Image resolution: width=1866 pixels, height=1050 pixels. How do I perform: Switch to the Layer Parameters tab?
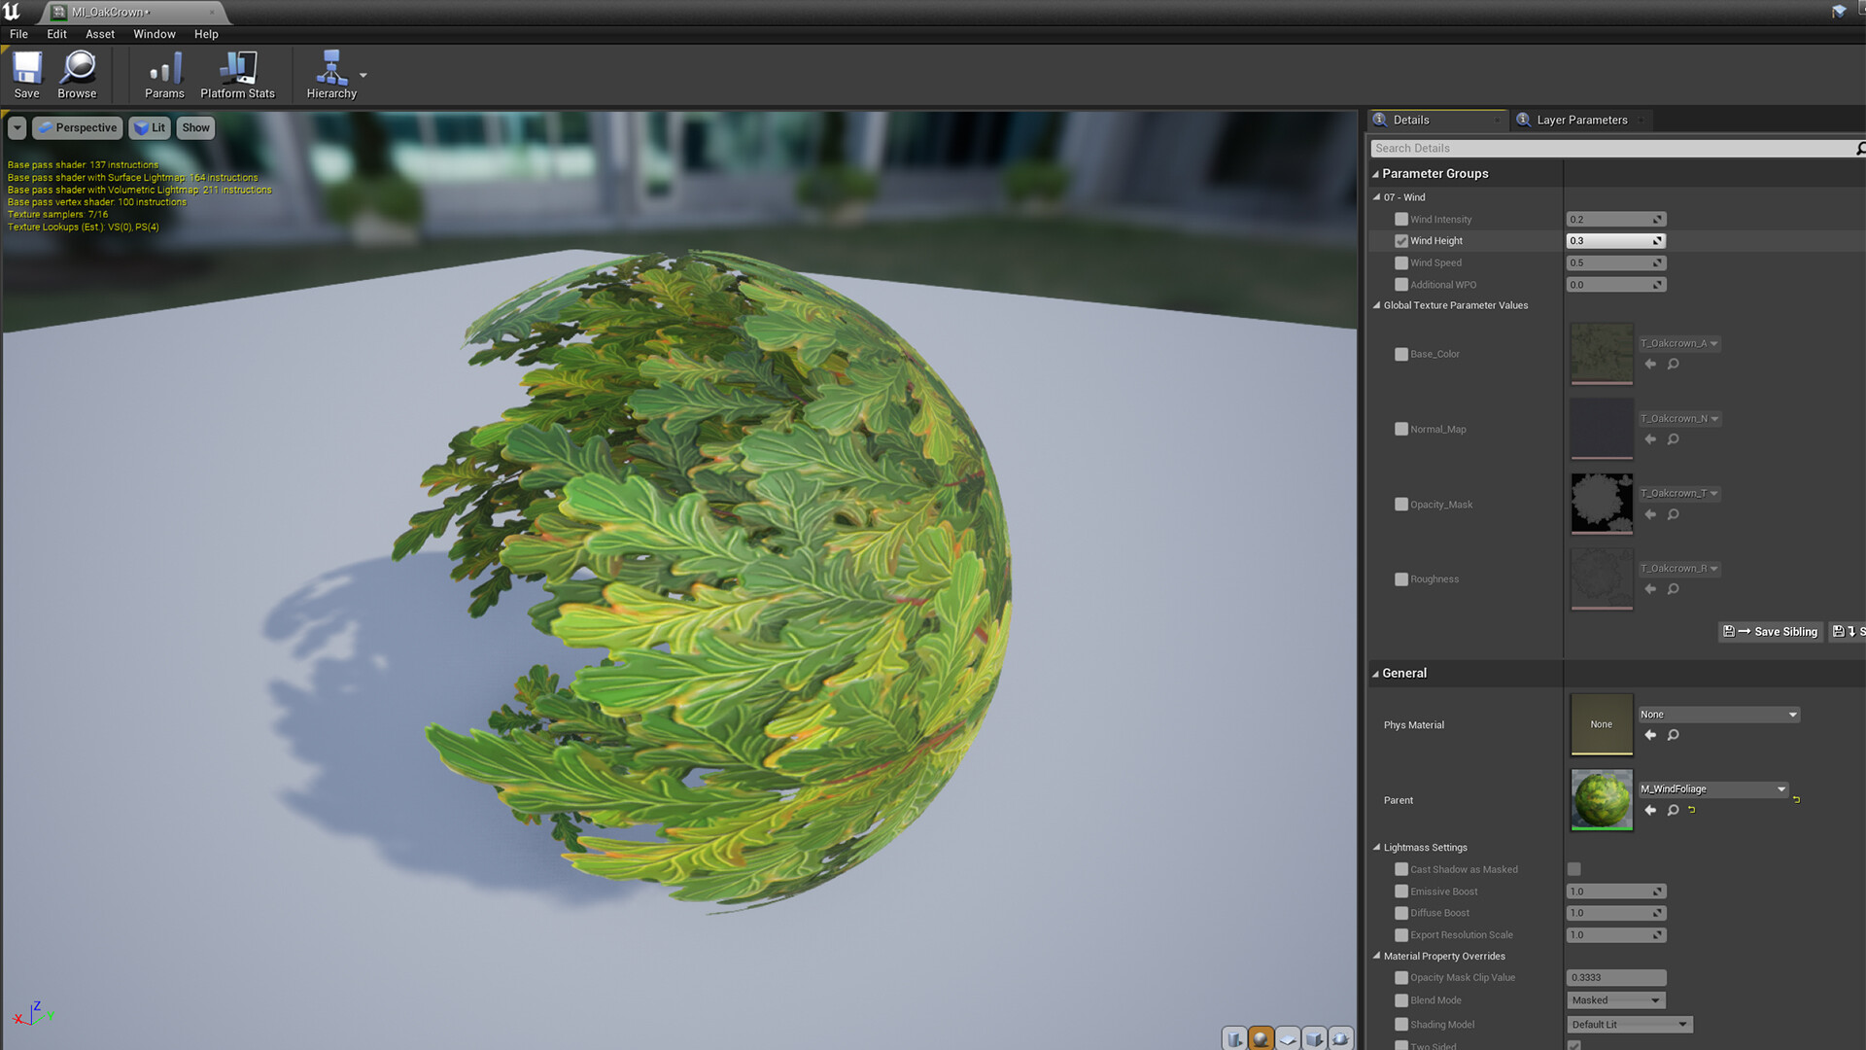pyautogui.click(x=1580, y=120)
